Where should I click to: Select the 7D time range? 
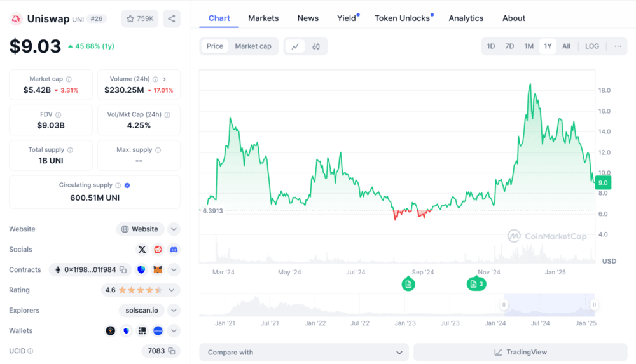click(509, 46)
